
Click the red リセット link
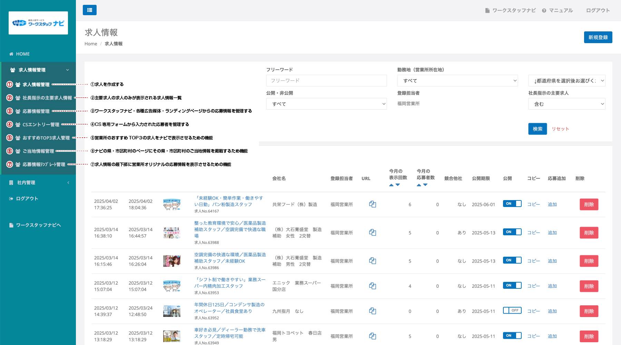click(560, 129)
